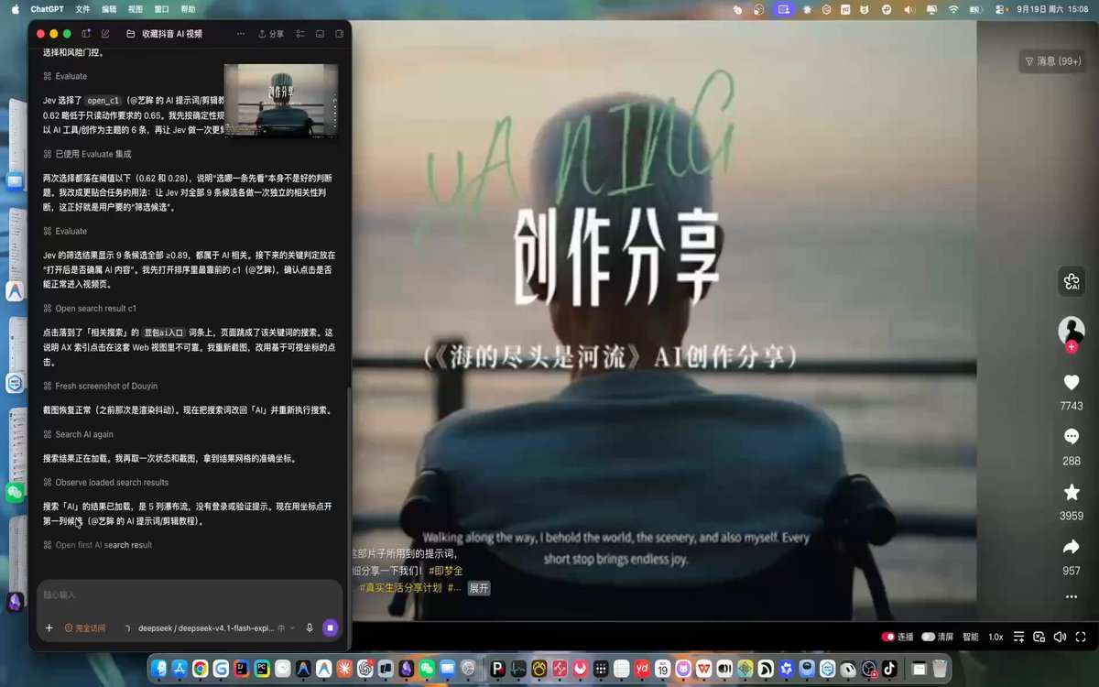
Task: Open the task list icon next to 分享
Action: (x=300, y=34)
